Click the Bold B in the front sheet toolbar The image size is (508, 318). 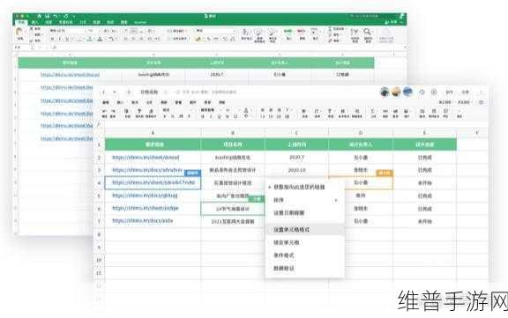coord(203,116)
